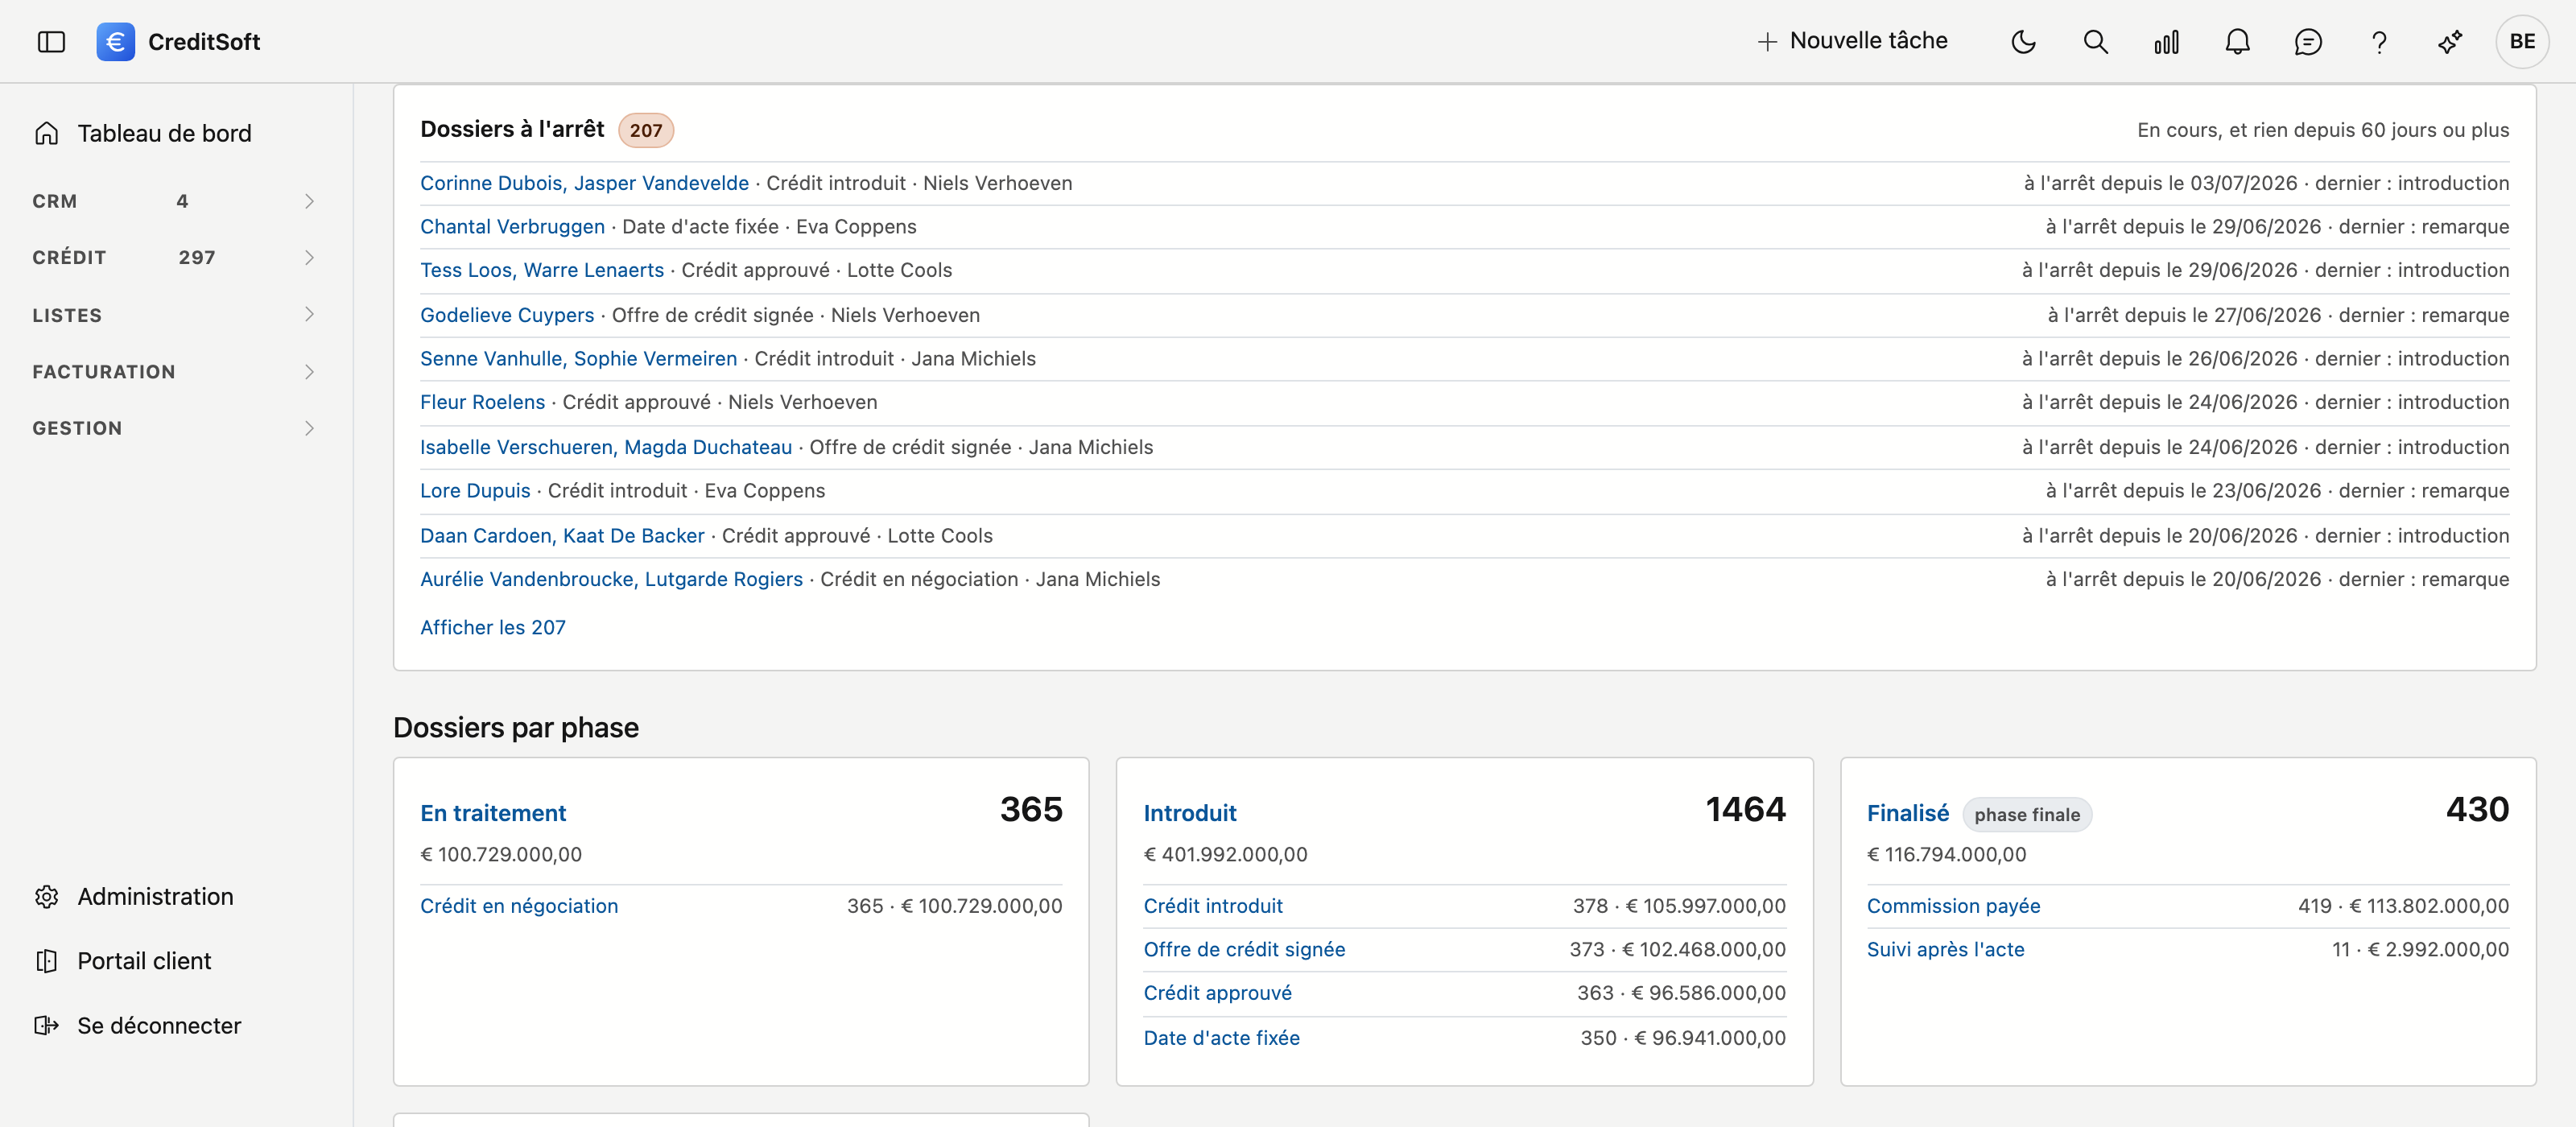Open the search magnifier icon
This screenshot has height=1127, width=2576.
[2095, 42]
